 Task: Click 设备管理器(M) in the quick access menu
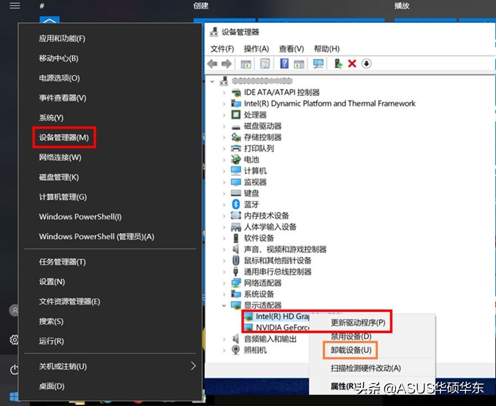coord(64,137)
